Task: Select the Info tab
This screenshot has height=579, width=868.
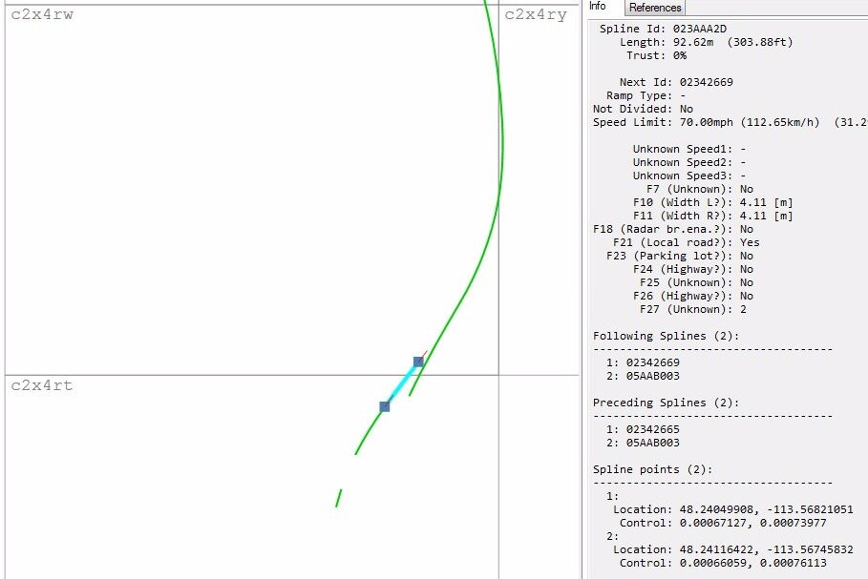Action: pos(598,6)
